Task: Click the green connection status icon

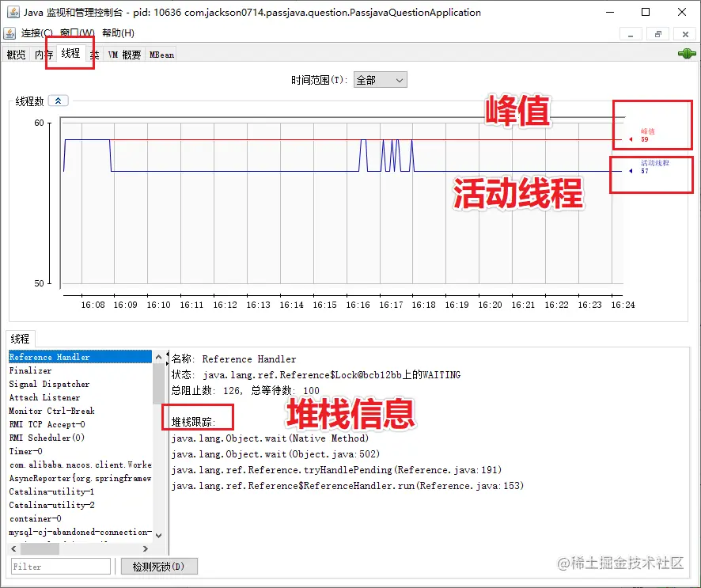Action: (x=687, y=54)
